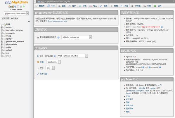
Task: Click the link chain icon above database tree
Action: coord(29,21)
